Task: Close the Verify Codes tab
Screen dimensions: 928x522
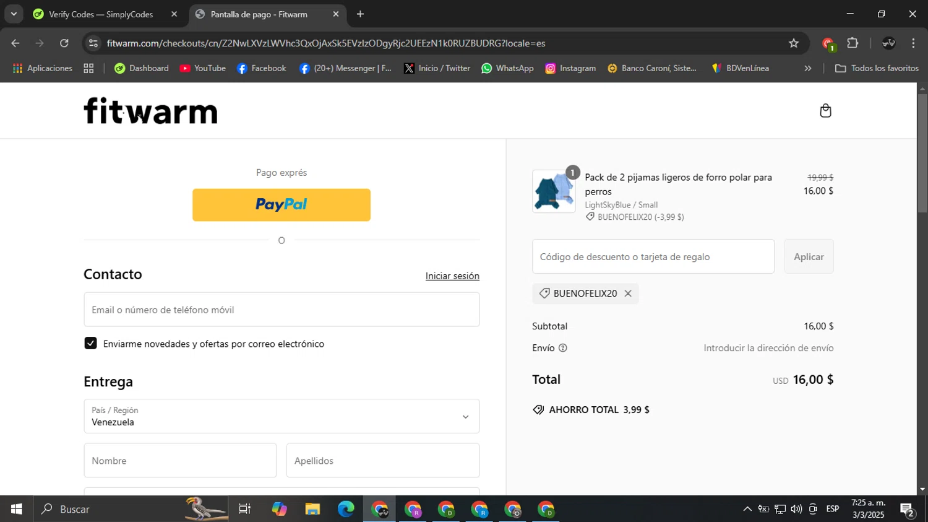Action: pos(174,14)
